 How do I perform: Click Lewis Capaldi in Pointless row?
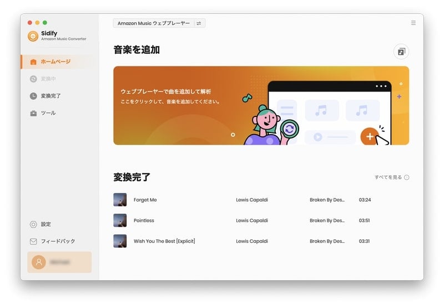pyautogui.click(x=252, y=221)
